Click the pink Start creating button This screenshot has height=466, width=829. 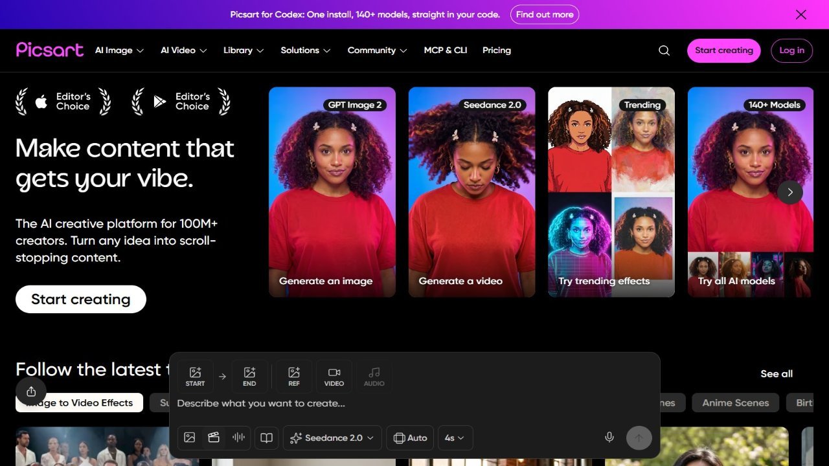pos(724,50)
